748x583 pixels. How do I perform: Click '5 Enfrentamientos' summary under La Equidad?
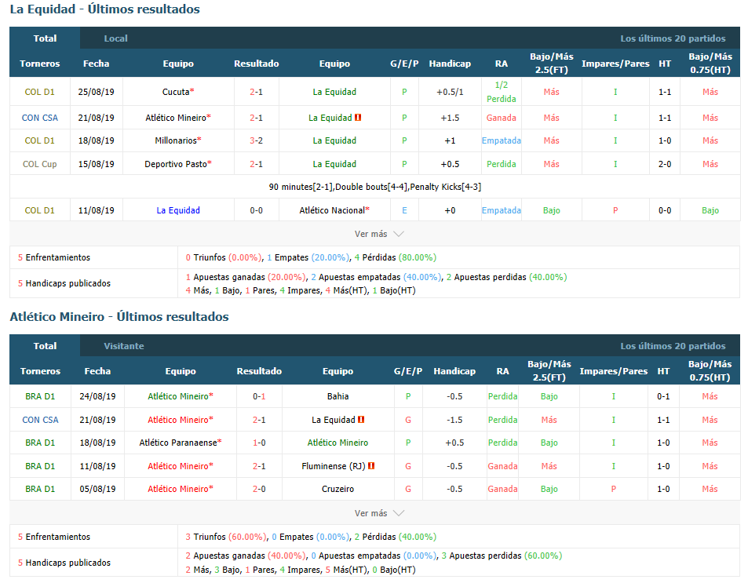pos(54,257)
